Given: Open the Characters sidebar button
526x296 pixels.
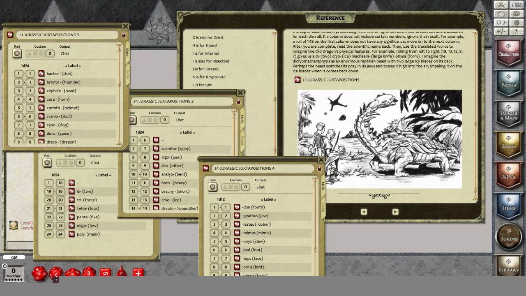Looking at the screenshot, I should pos(509,53).
